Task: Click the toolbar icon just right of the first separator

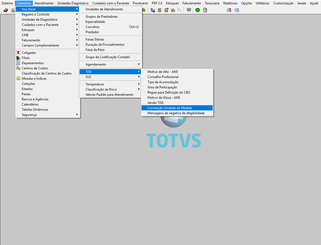Action: (153, 10)
